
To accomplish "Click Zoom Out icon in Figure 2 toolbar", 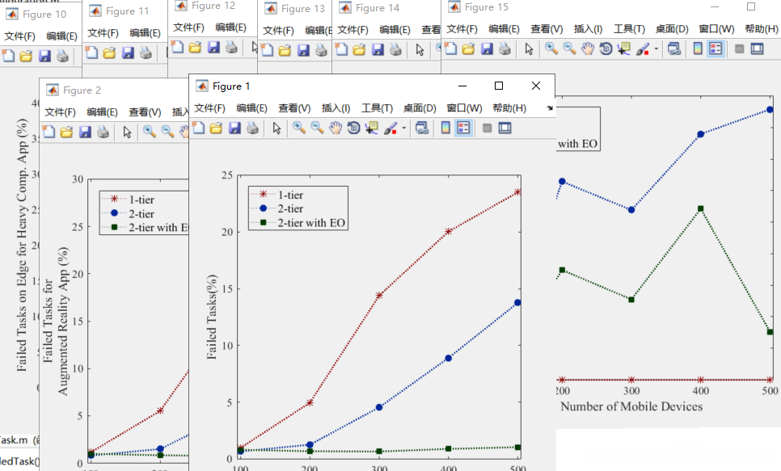I will pyautogui.click(x=168, y=132).
